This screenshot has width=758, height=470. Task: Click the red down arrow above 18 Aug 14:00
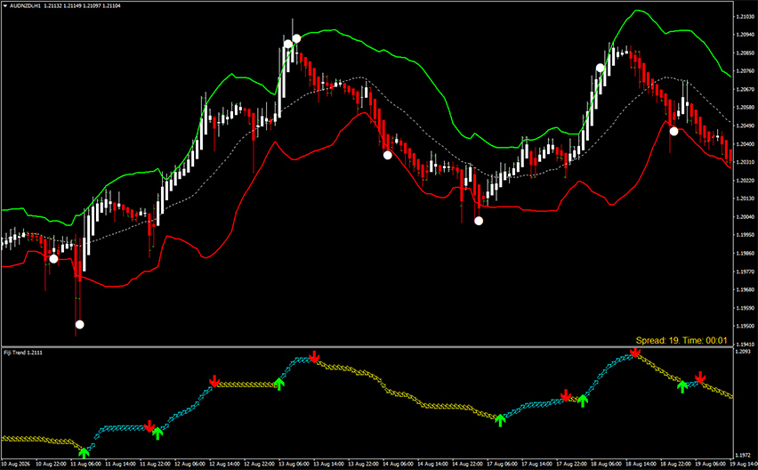pyautogui.click(x=635, y=352)
